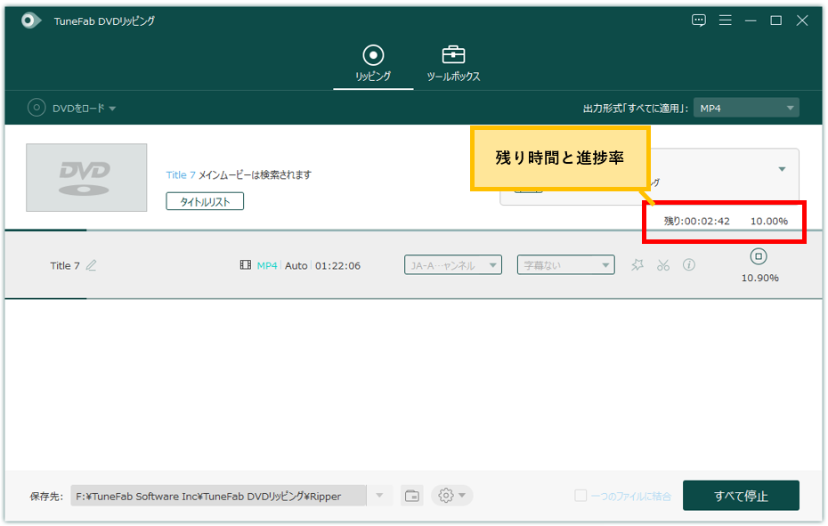Screen dimensions: 828x526
Task: Minimize the TuneFab window
Action: (751, 20)
